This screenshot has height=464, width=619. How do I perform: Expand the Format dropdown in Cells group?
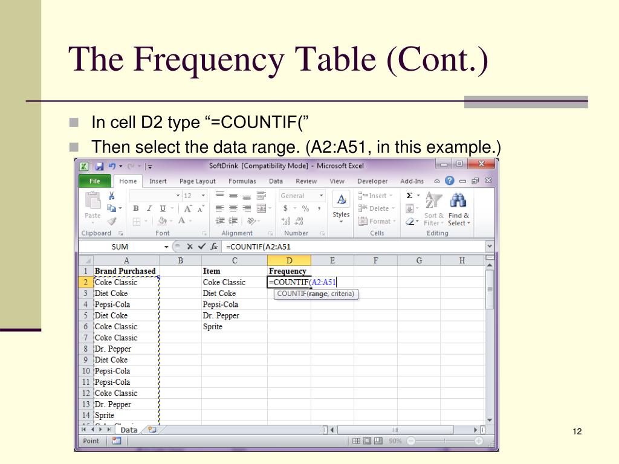coord(394,221)
